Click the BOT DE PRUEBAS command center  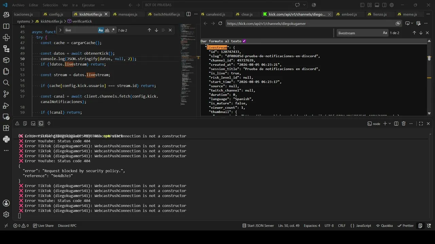click(216, 5)
